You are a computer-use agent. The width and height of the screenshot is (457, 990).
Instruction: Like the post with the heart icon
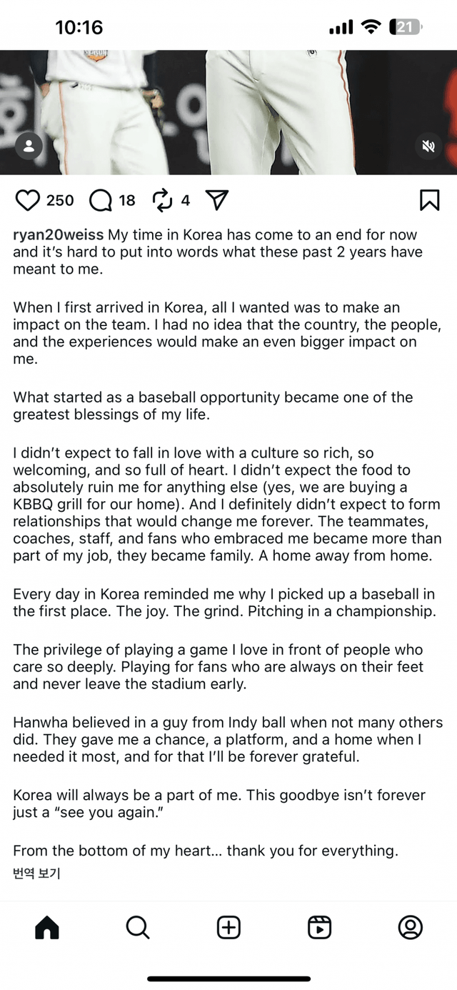pyautogui.click(x=27, y=201)
